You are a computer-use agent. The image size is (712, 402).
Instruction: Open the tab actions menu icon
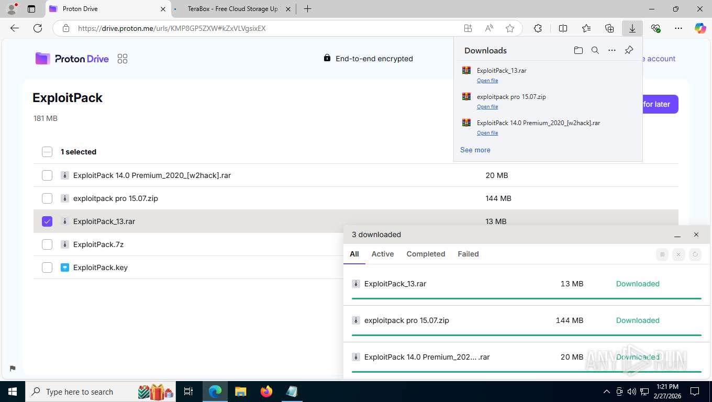[31, 9]
